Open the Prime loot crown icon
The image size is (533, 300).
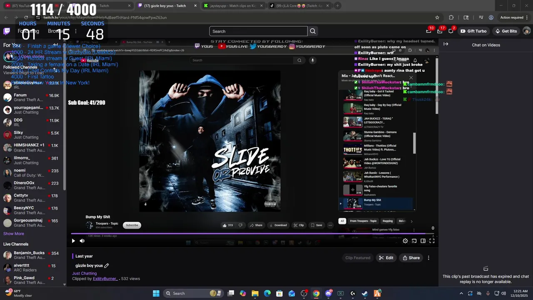point(428,31)
